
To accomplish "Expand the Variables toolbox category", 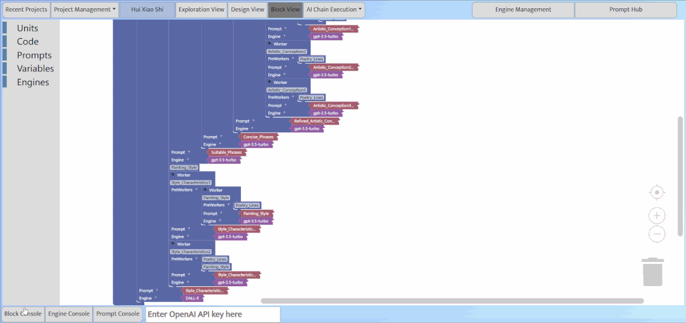I will [35, 69].
